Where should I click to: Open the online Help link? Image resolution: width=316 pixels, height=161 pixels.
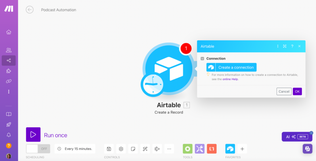click(x=231, y=79)
